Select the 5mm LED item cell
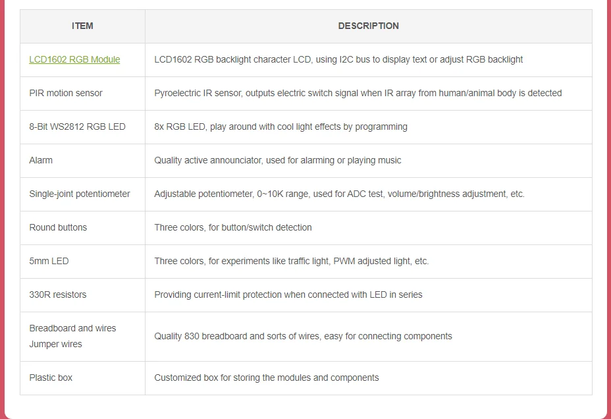Screen dimensions: 611x419 (49, 261)
